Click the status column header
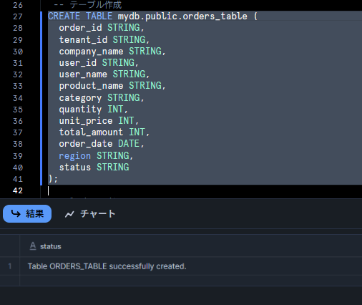362x305 pixels. pyautogui.click(x=51, y=246)
